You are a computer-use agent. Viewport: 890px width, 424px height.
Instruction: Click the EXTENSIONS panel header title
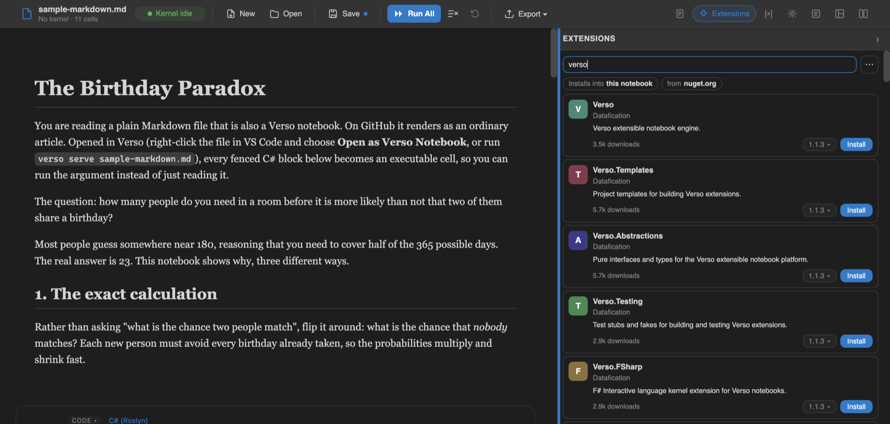tap(589, 38)
